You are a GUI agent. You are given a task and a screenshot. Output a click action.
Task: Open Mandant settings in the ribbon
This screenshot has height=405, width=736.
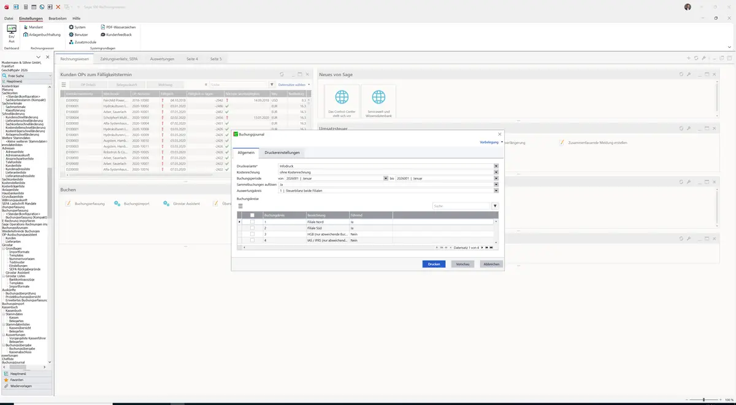click(x=34, y=28)
